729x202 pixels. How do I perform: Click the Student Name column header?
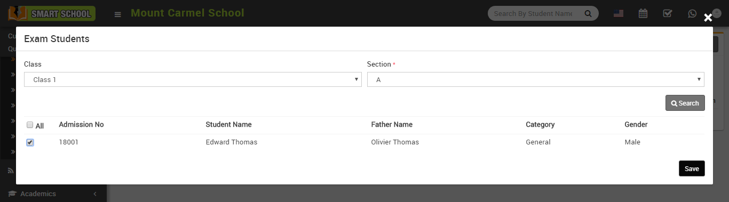pyautogui.click(x=228, y=125)
